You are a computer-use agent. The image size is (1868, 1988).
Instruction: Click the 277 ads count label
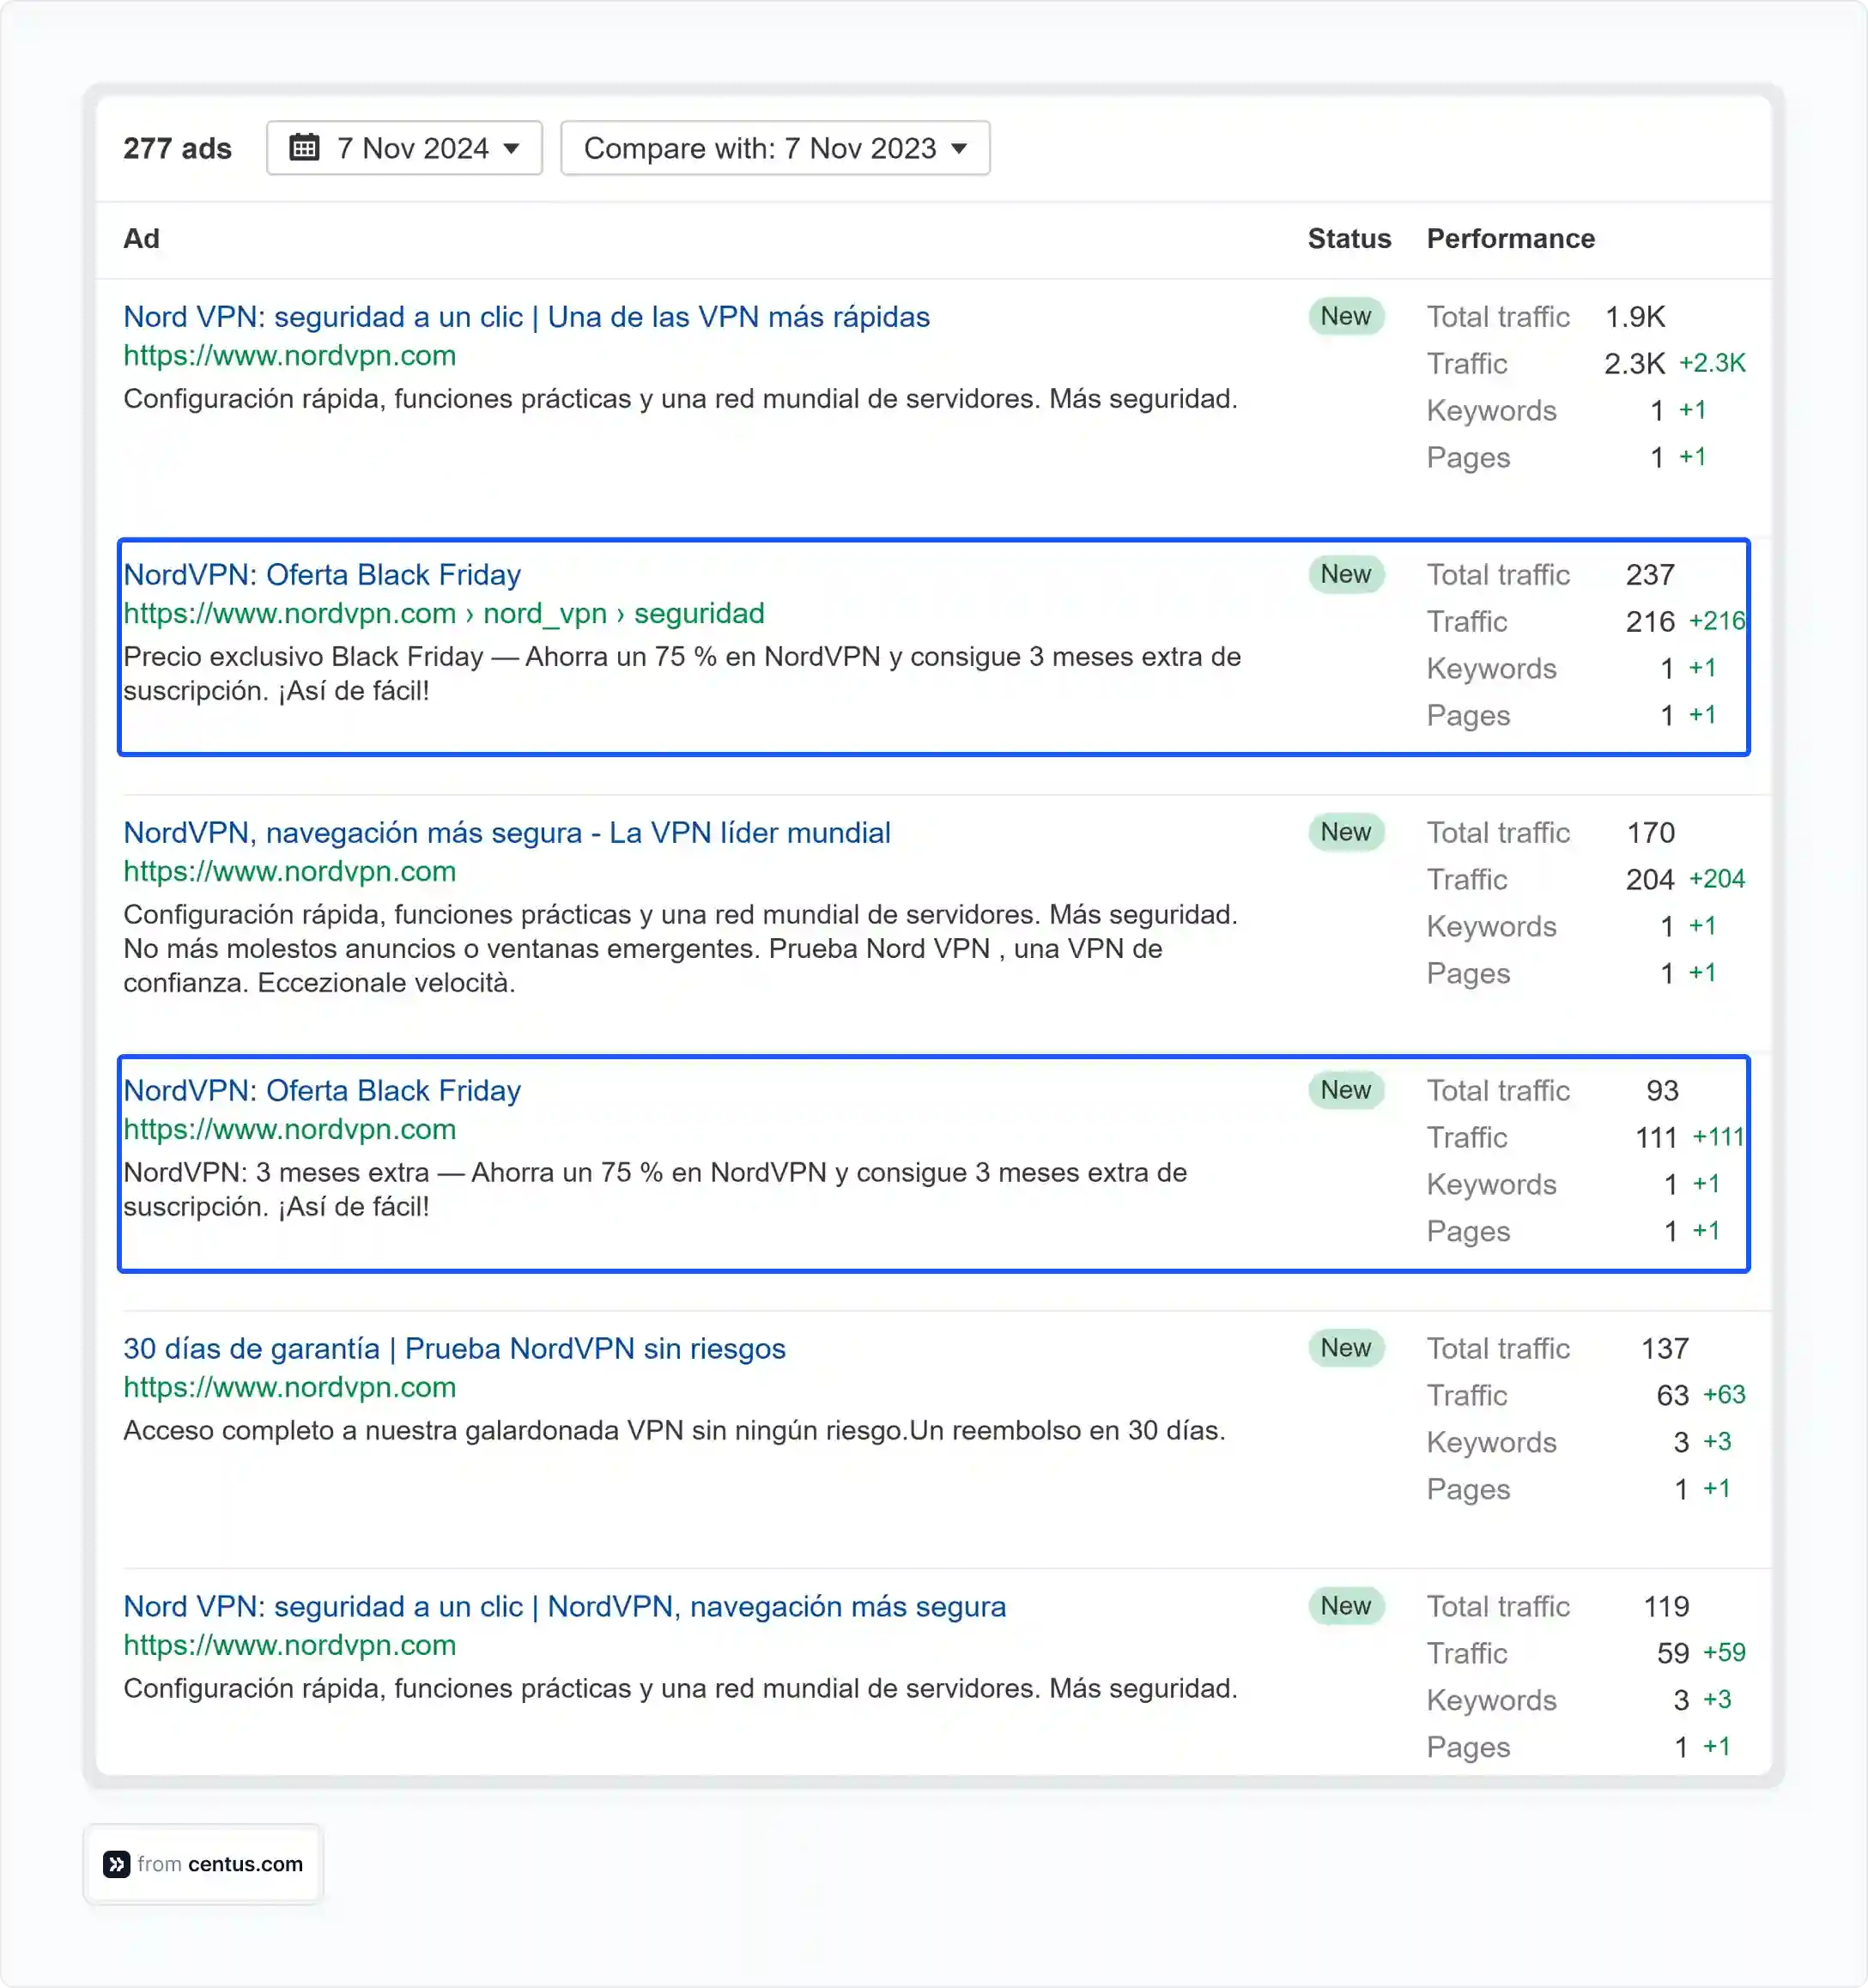[177, 148]
